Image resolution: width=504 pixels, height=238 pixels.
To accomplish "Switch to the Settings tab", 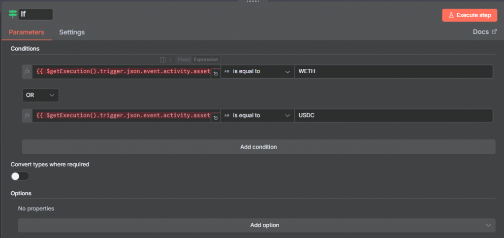I will click(x=72, y=32).
